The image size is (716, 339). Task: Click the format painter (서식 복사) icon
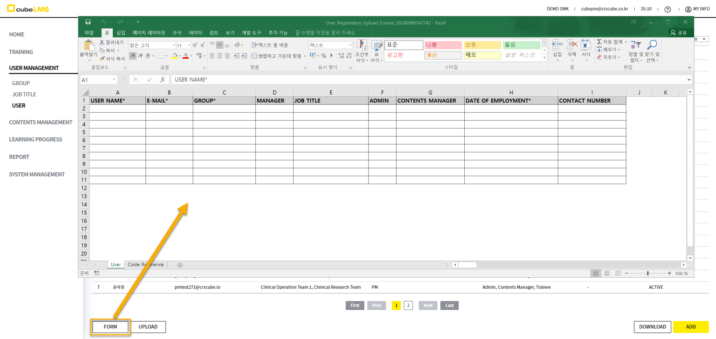(102, 59)
